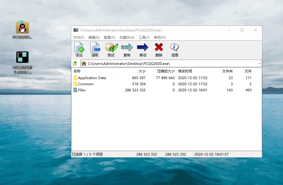Click status bar text "已选择 1 / 3 个项目"
This screenshot has height=185, width=283.
pos(87,154)
